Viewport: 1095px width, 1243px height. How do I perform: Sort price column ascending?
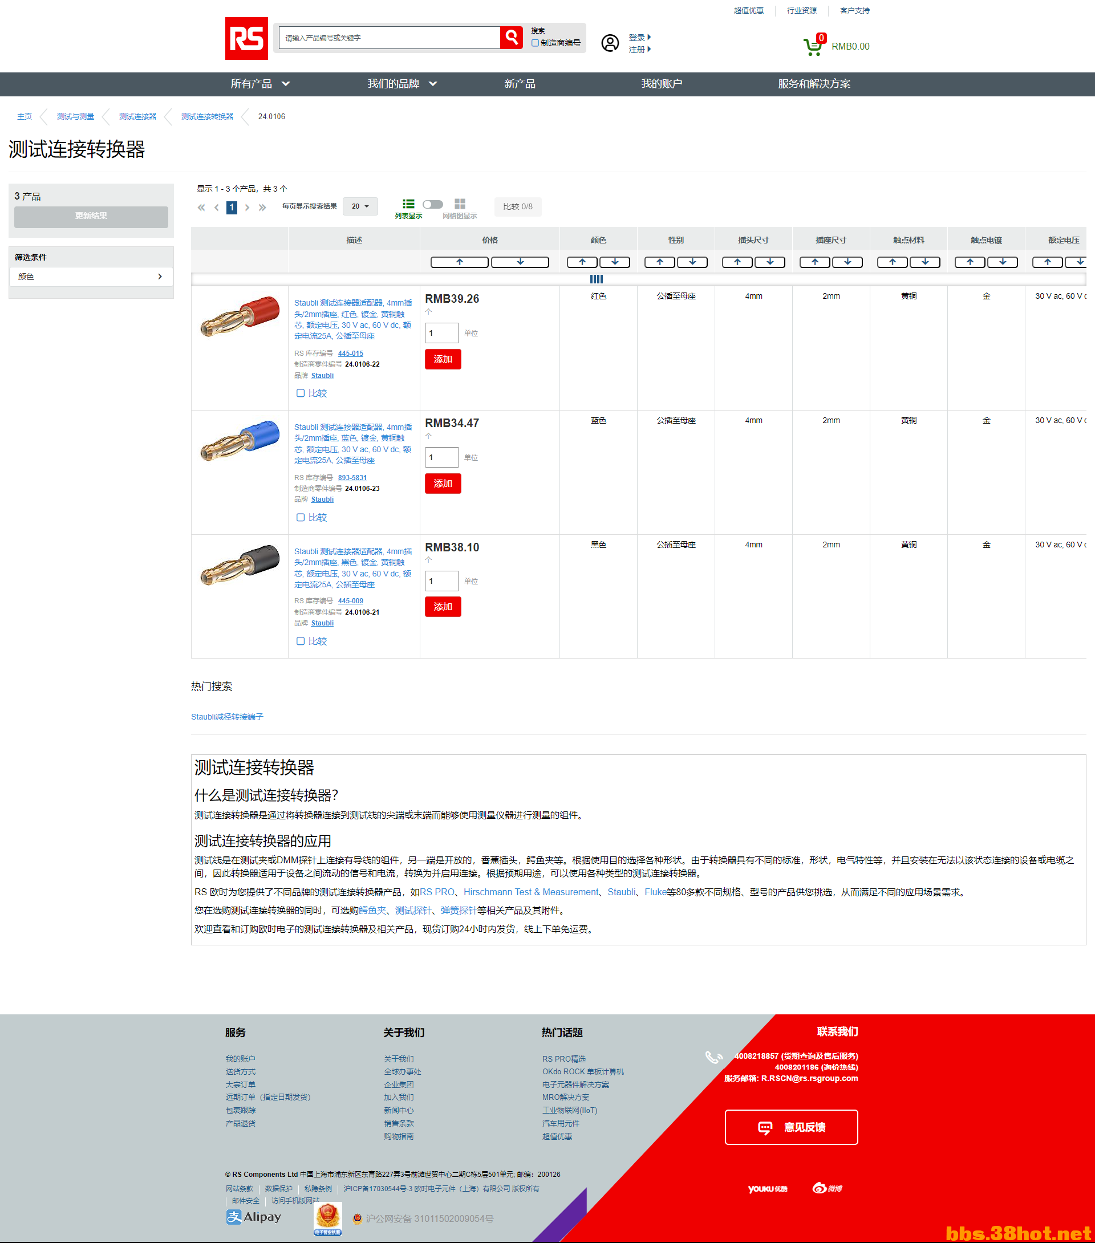[459, 262]
